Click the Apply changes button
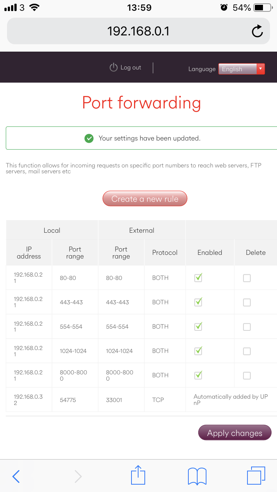 tap(235, 433)
